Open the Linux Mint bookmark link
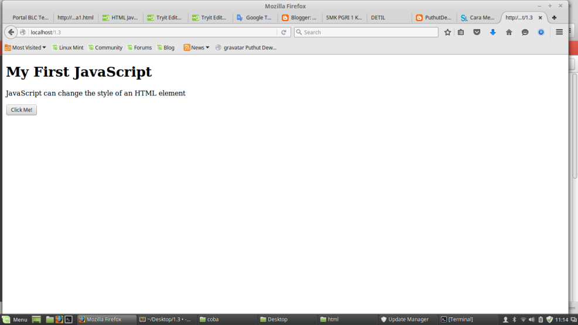This screenshot has width=578, height=325. click(68, 47)
